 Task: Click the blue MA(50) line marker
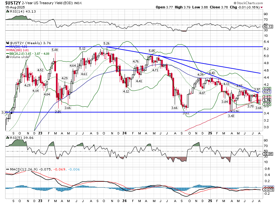[x=8, y=46]
